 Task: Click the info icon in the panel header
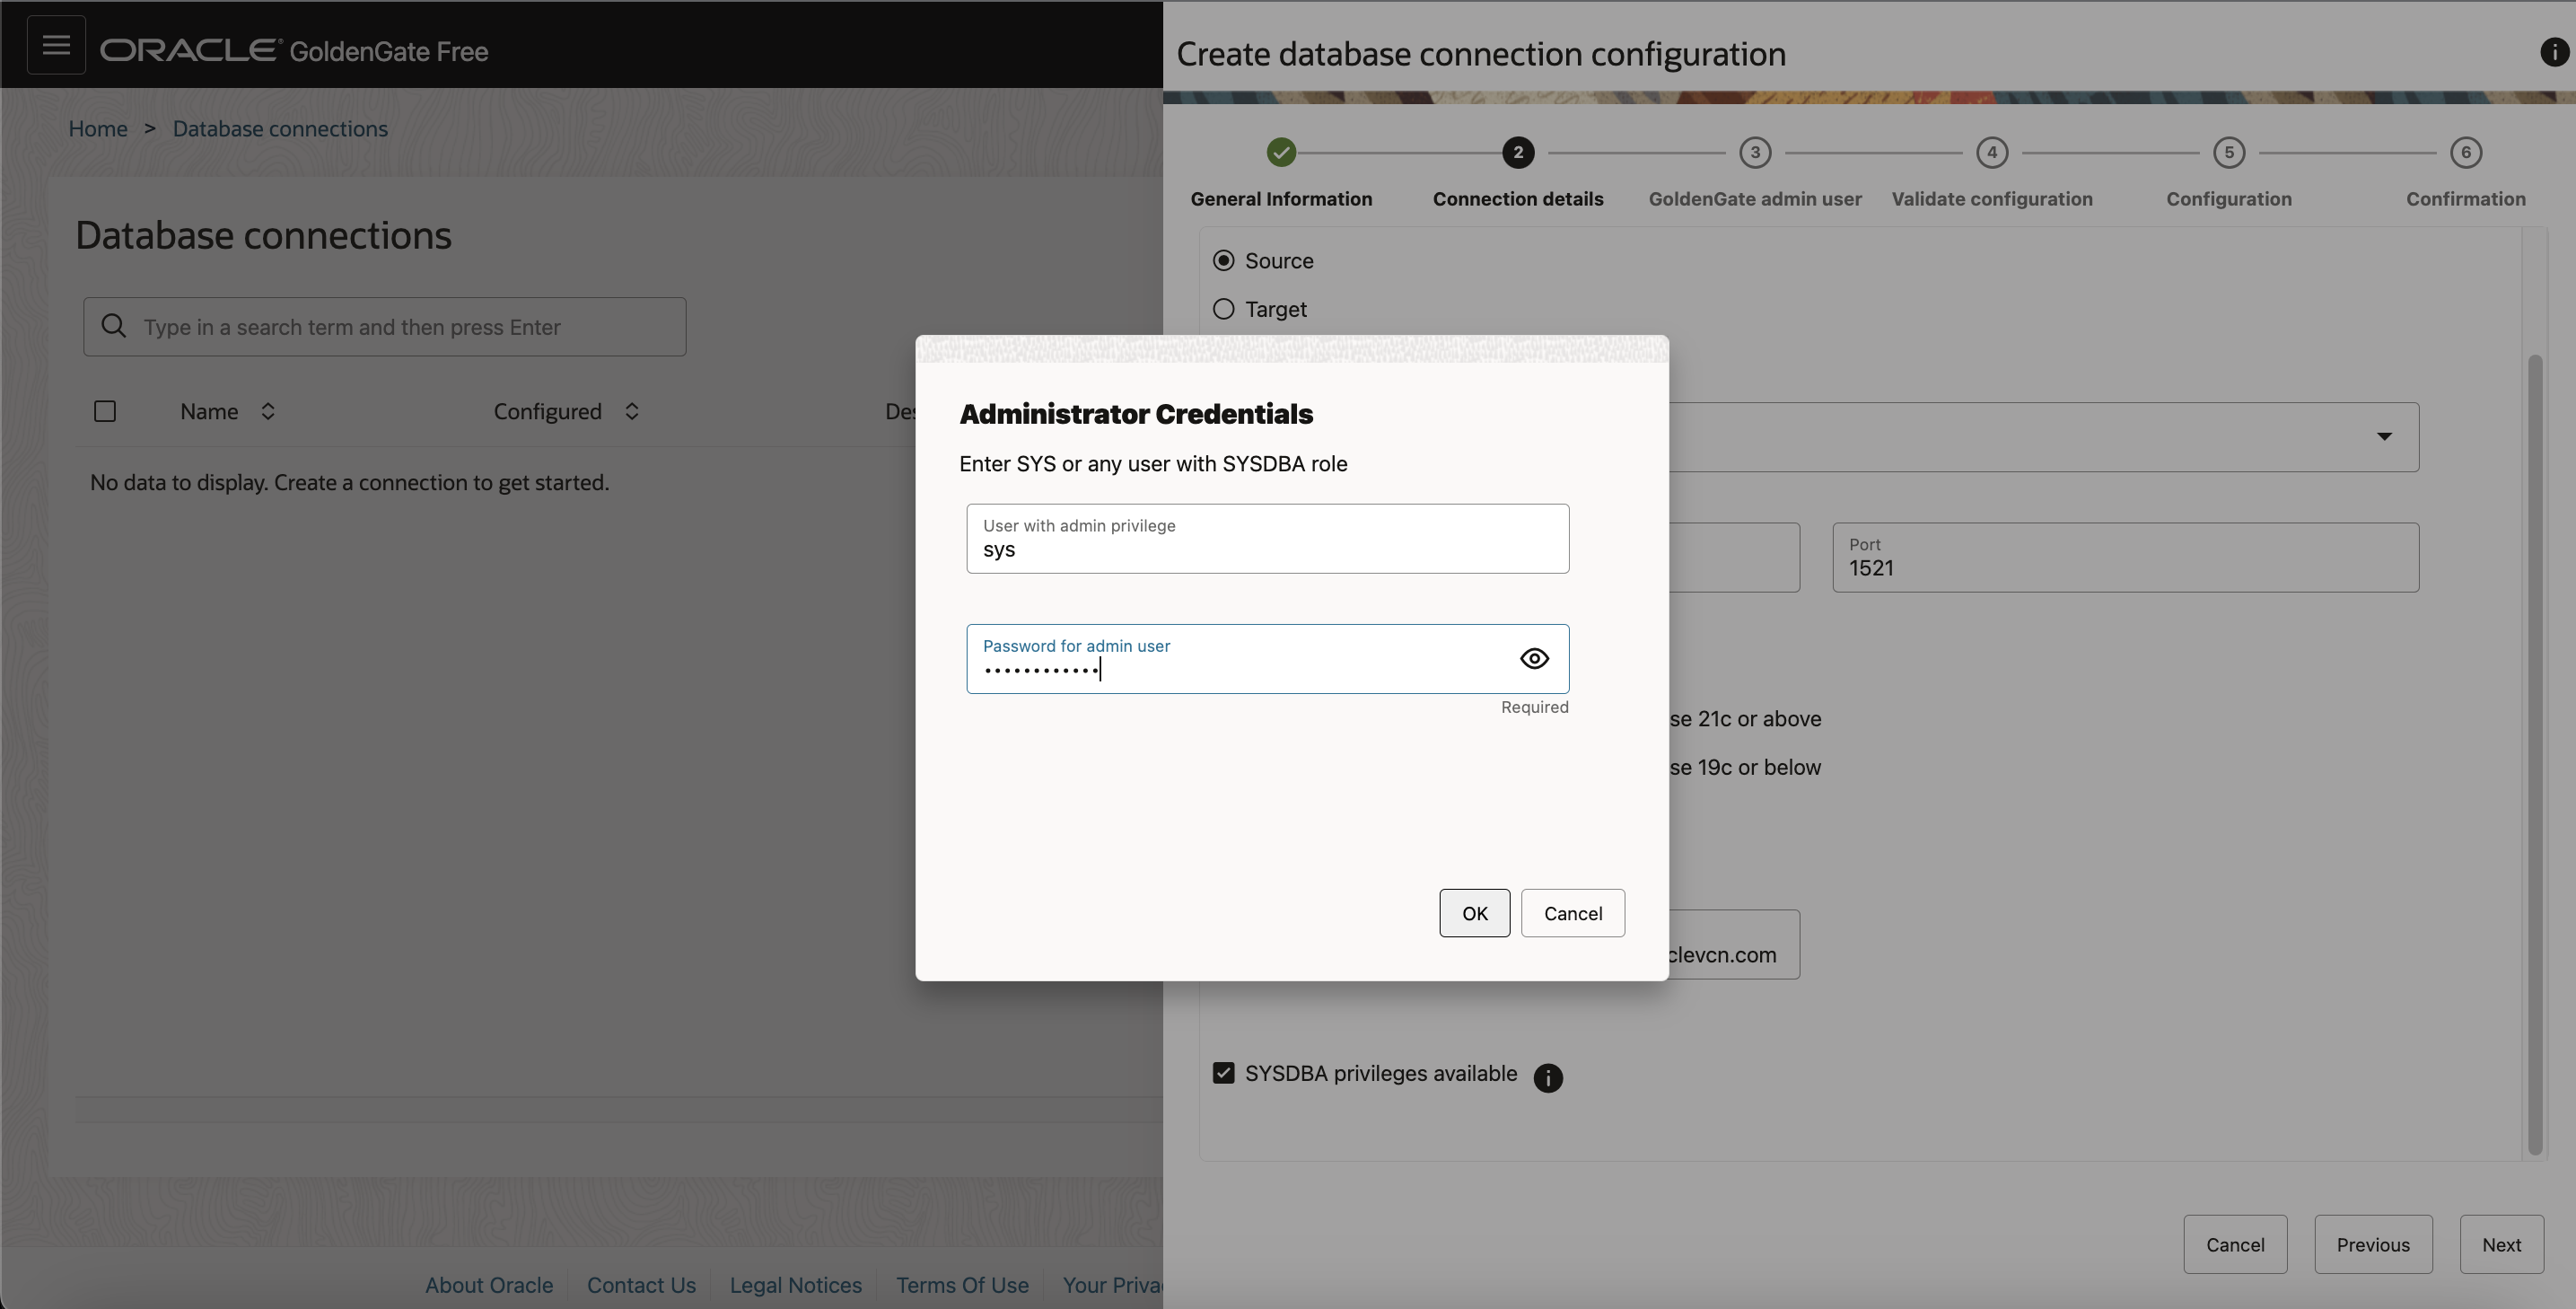click(2554, 53)
